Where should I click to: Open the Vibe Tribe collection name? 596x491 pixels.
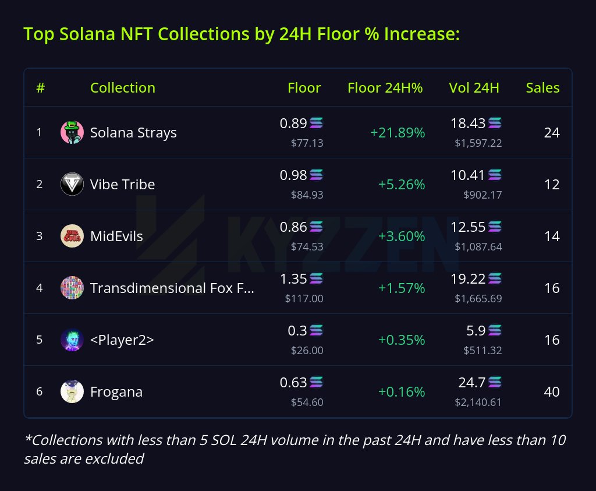tap(123, 185)
